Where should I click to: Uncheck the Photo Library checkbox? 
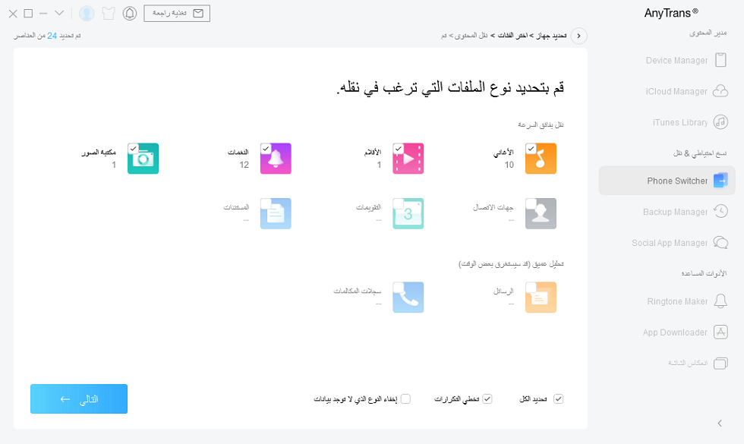click(134, 149)
